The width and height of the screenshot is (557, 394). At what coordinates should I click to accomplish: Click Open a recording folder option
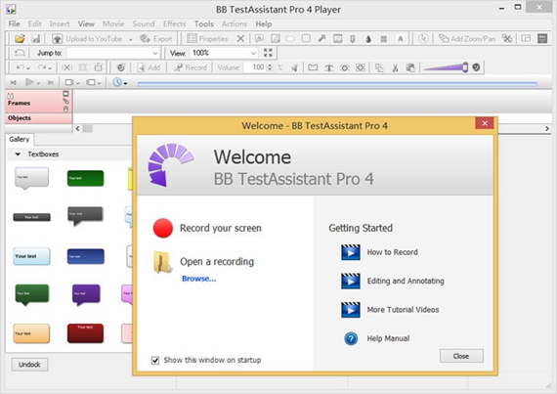point(204,262)
